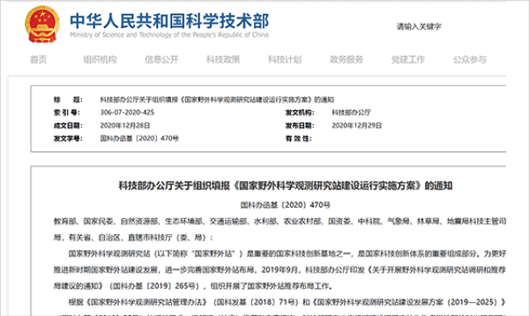Go to the 公众参与 section

click(x=469, y=60)
